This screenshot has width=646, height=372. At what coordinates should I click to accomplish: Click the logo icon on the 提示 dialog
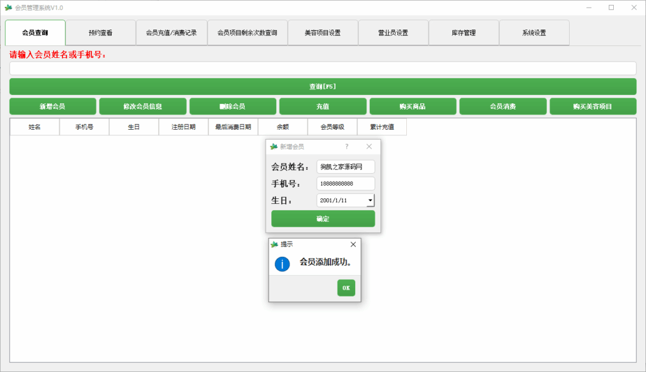click(x=274, y=244)
